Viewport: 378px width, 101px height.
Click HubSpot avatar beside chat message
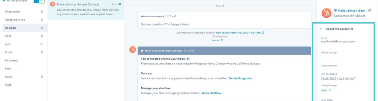[133, 50]
